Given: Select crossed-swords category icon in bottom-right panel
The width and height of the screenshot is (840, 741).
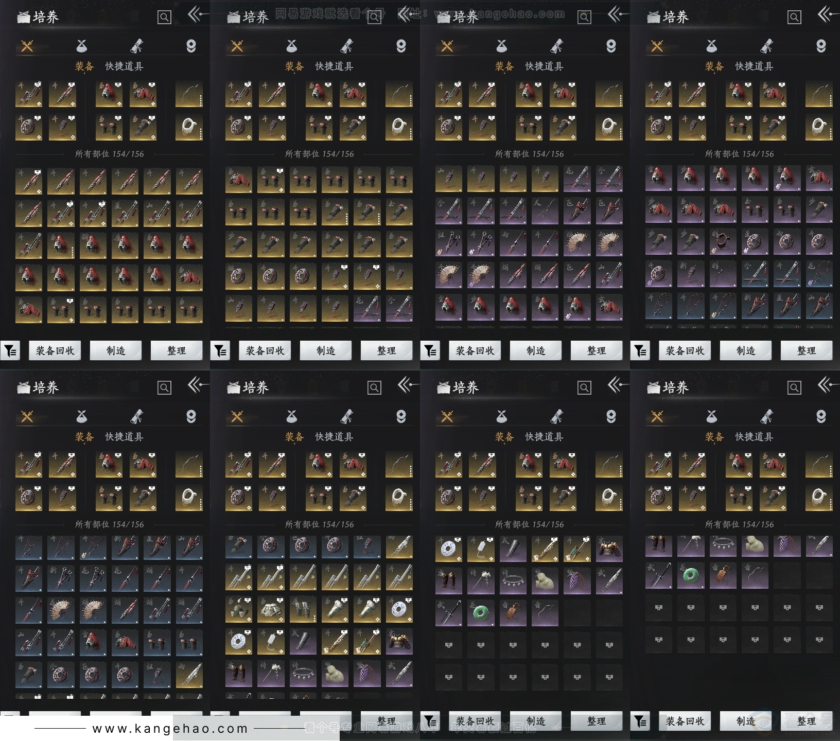Looking at the screenshot, I should [657, 417].
